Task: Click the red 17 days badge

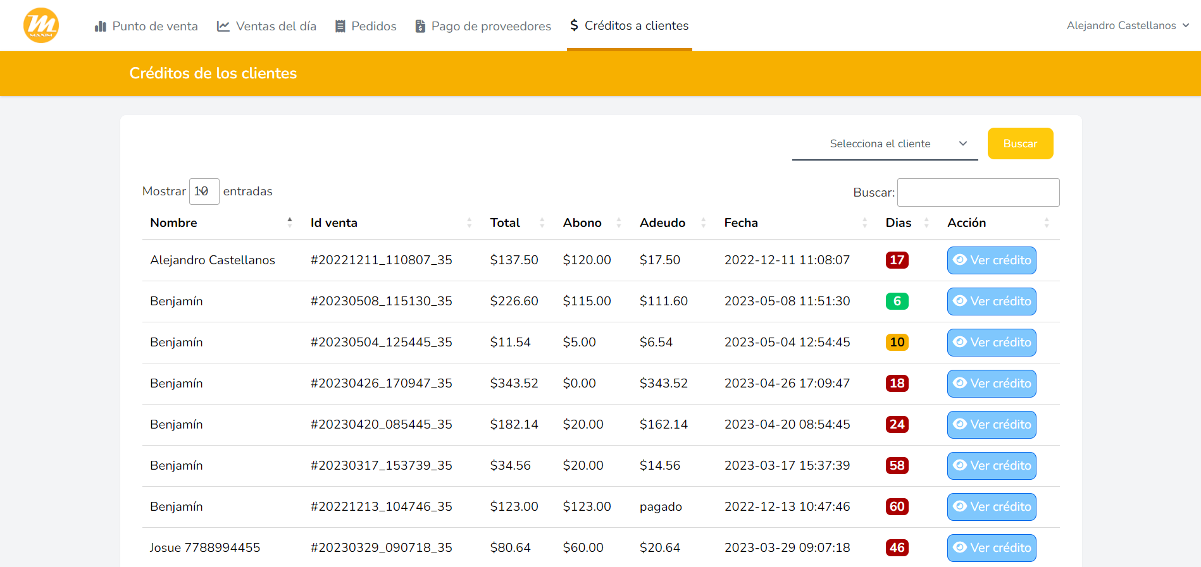Action: (897, 260)
